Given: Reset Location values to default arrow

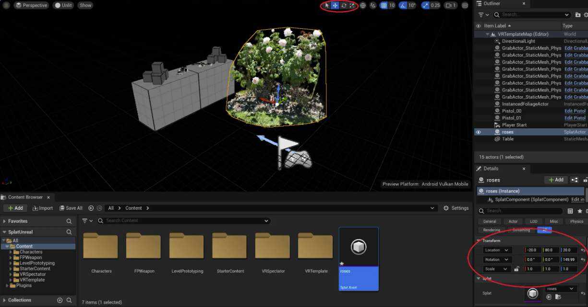Looking at the screenshot, I should tap(583, 250).
